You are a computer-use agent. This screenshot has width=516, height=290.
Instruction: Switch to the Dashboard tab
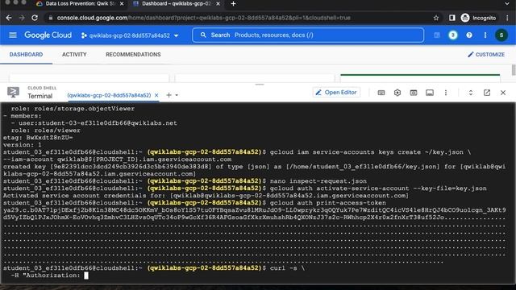(26, 55)
